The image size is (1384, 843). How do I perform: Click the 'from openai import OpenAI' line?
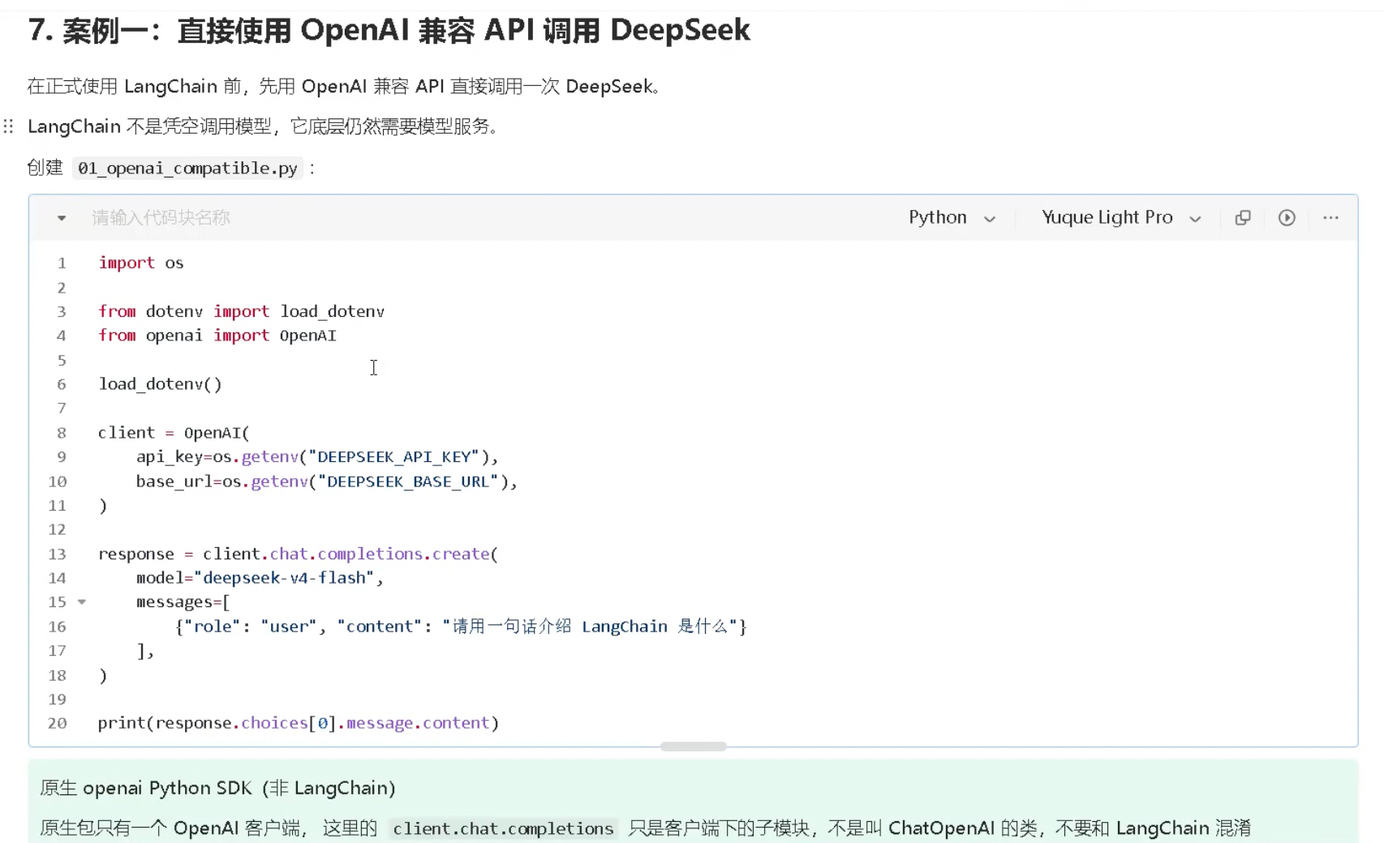click(x=217, y=336)
